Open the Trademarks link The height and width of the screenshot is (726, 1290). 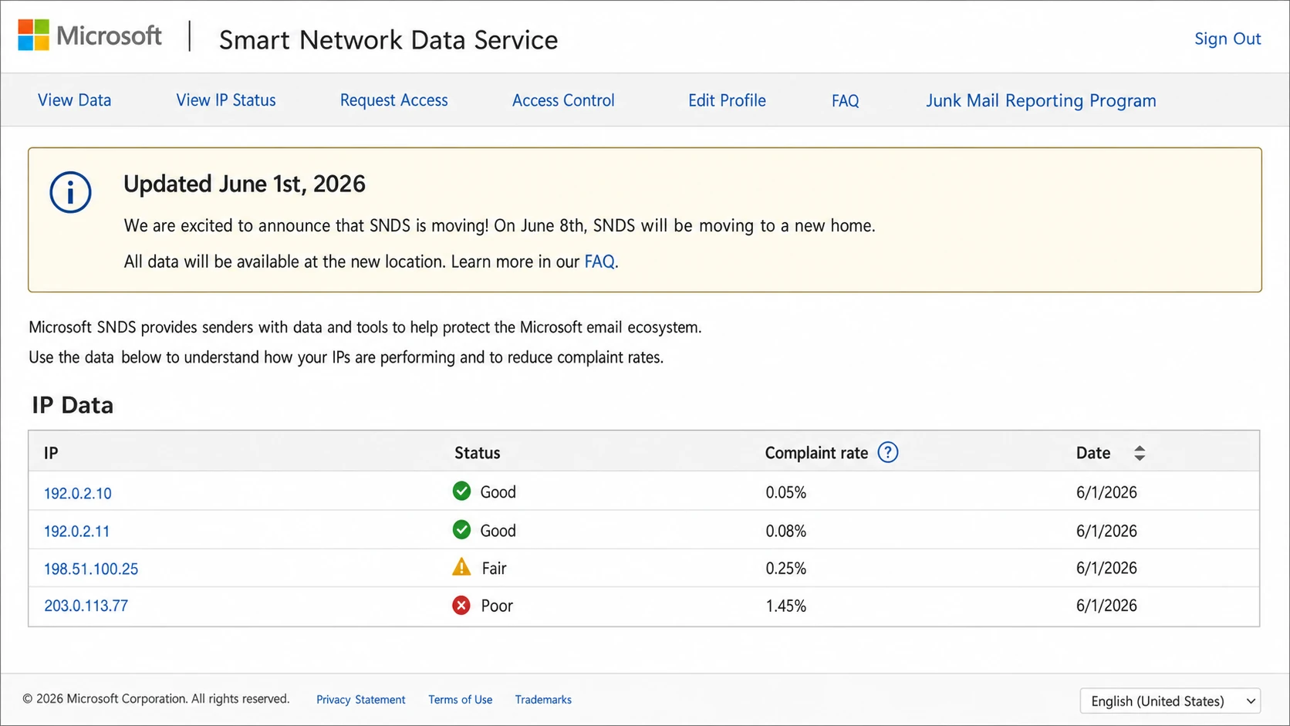coord(543,700)
